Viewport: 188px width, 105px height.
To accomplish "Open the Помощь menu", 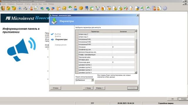I will [x=51, y=4].
